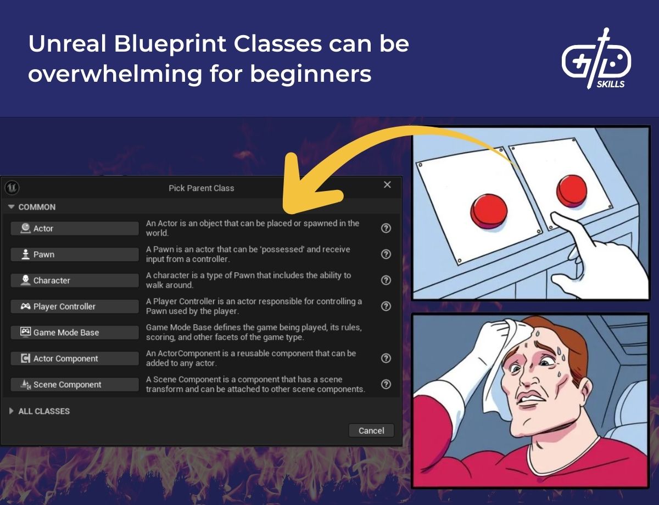
Task: Open help for the Actor class
Action: pyautogui.click(x=386, y=228)
